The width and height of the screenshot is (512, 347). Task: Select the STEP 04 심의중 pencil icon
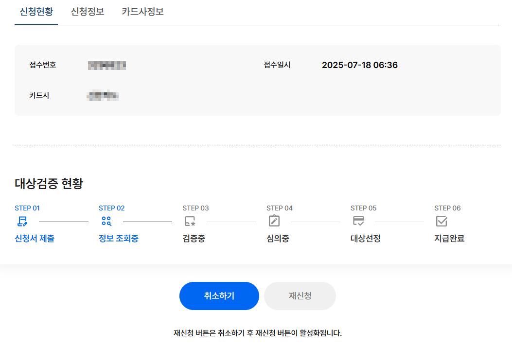[x=274, y=222]
